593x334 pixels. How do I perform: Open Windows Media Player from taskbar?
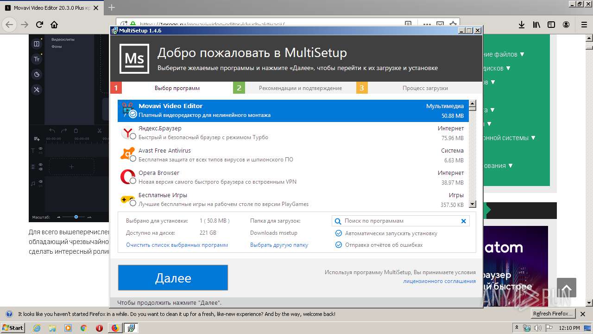(x=68, y=328)
